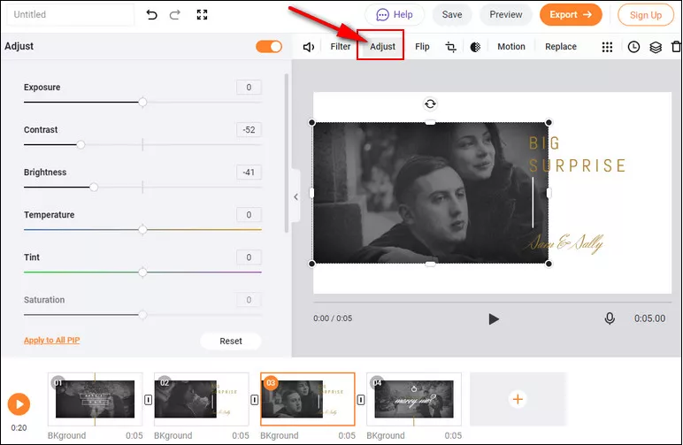Click the Contrast value field showing -52
The height and width of the screenshot is (445, 683).
pos(249,130)
